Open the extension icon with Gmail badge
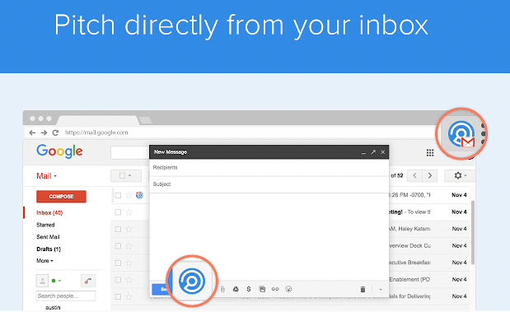510x312 pixels. (x=461, y=133)
